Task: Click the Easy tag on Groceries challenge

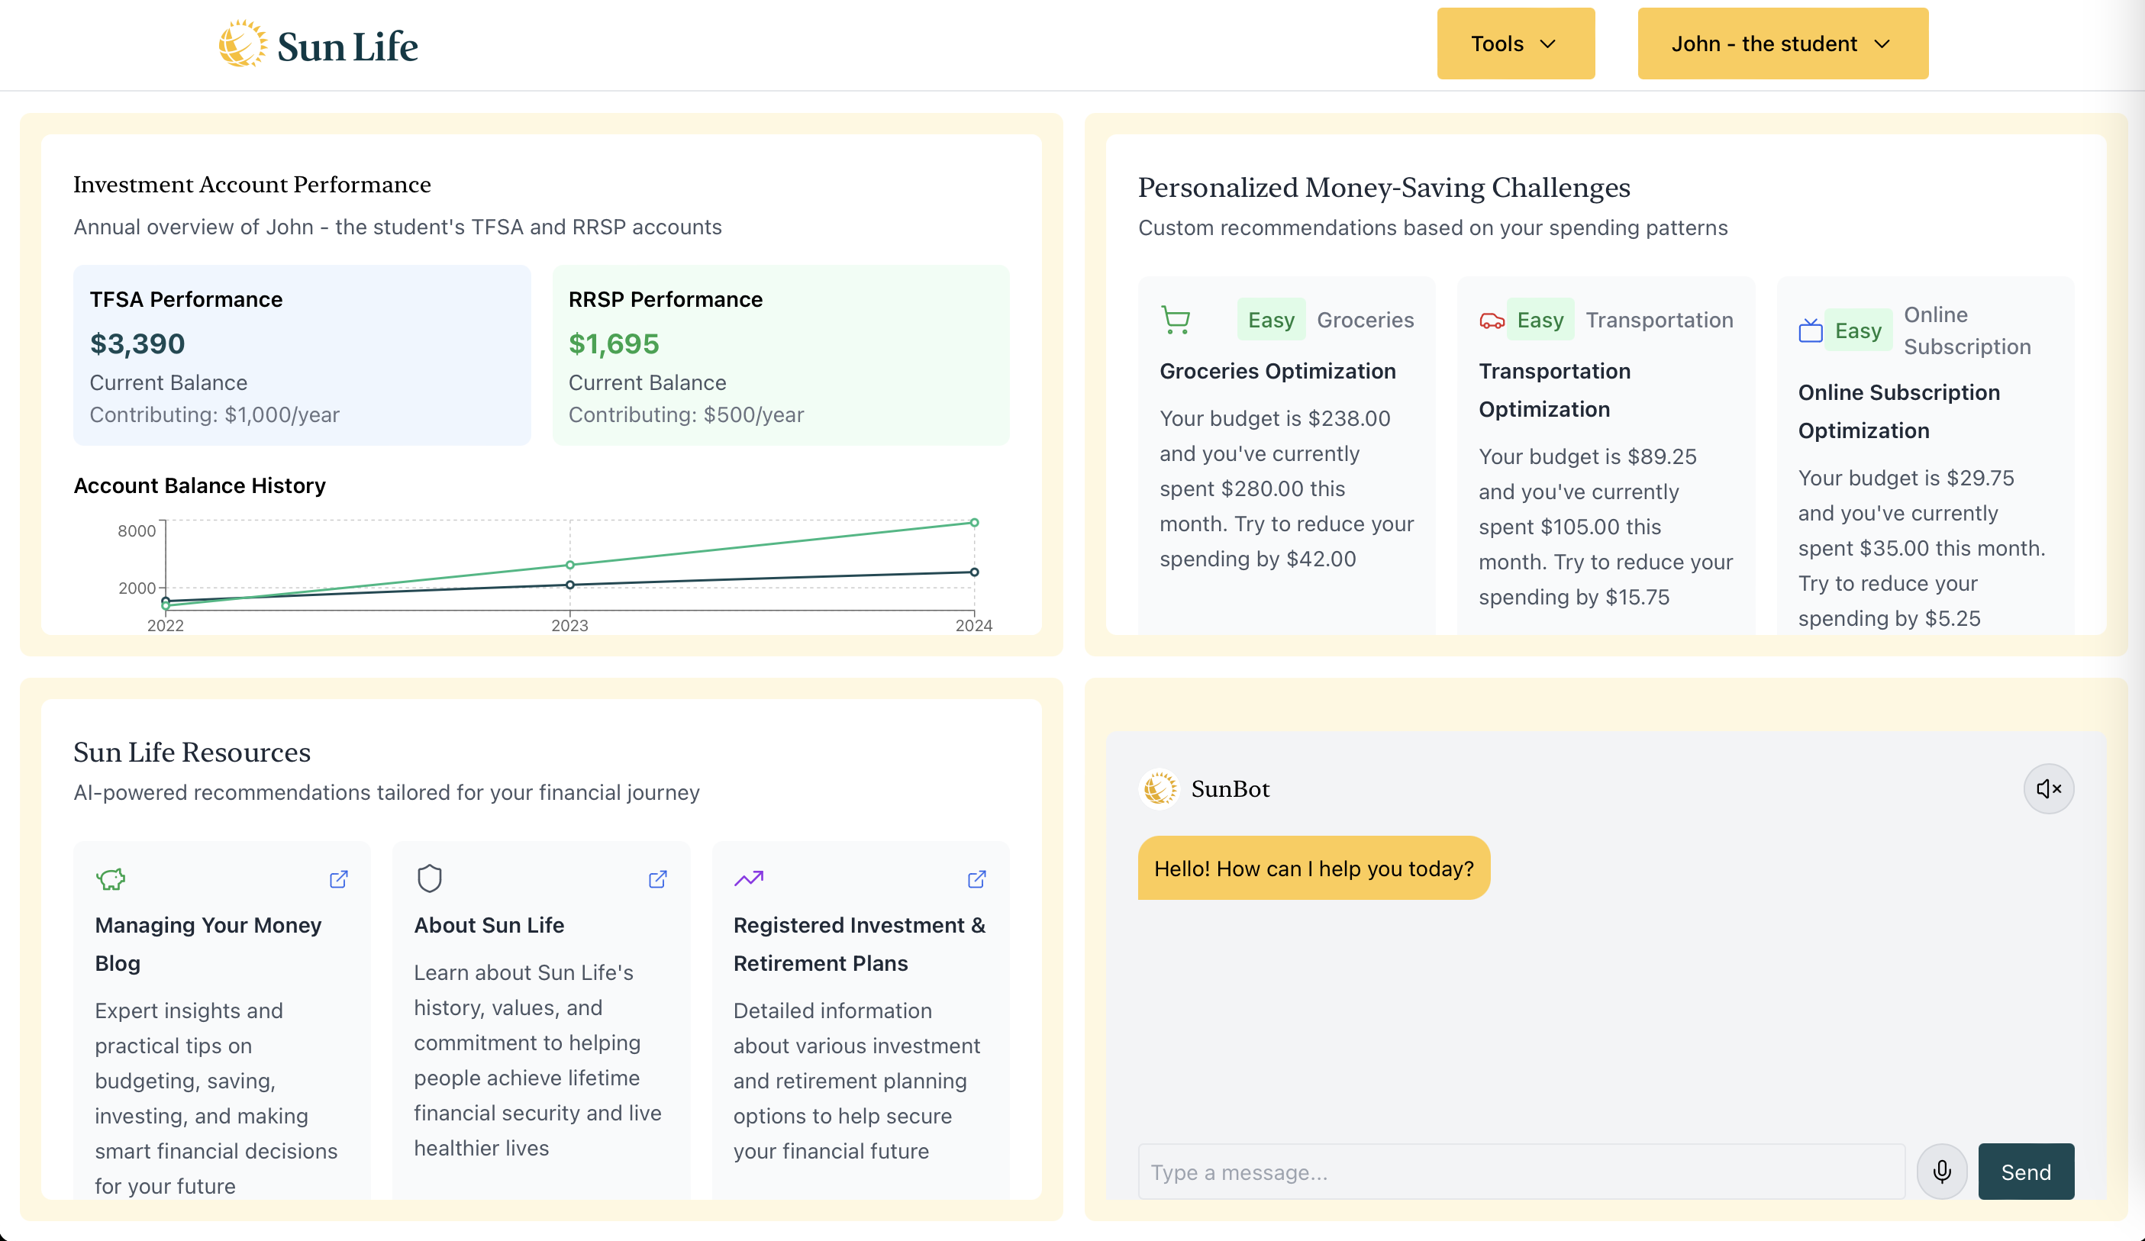Action: (1270, 320)
